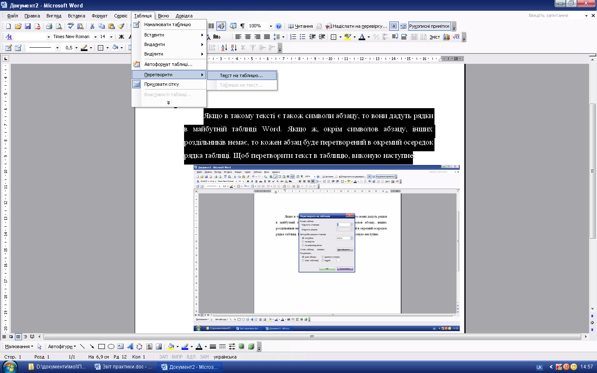Apply bold with the Ж icon
Image resolution: width=597 pixels, height=373 pixels.
click(121, 37)
